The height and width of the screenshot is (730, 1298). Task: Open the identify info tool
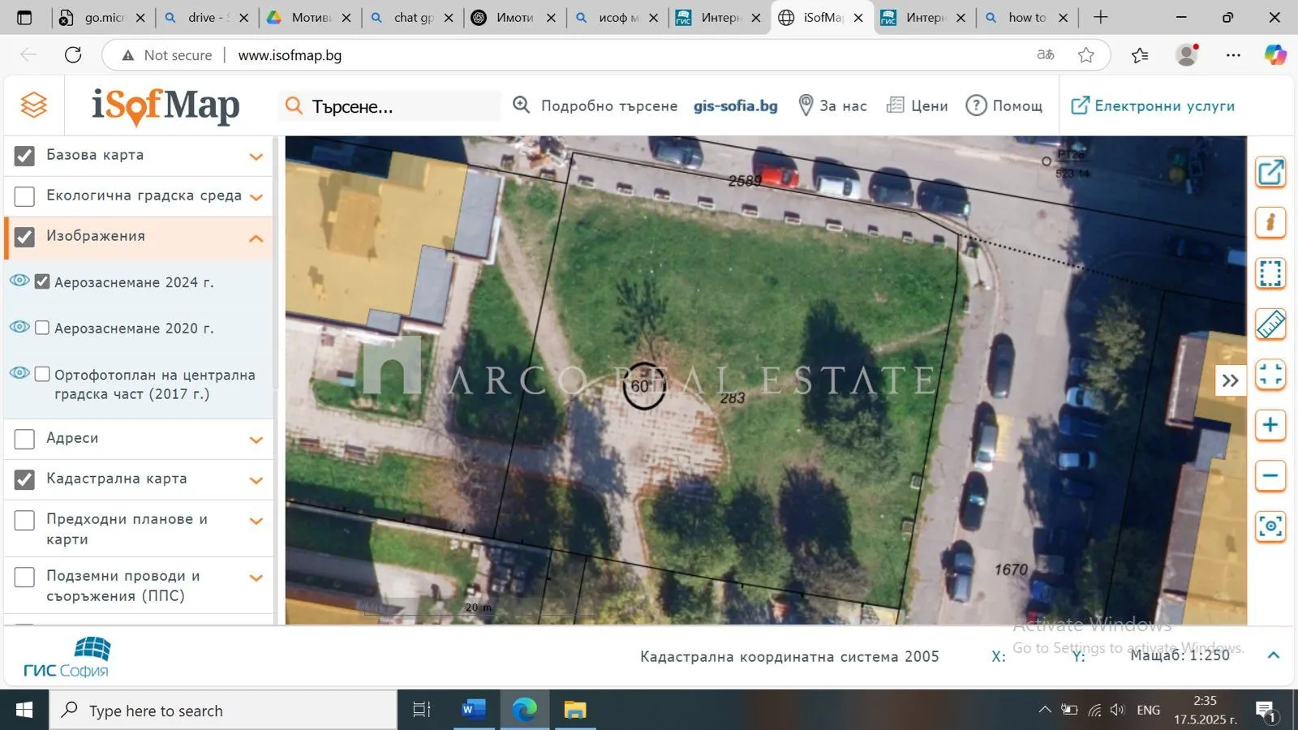tap(1270, 222)
